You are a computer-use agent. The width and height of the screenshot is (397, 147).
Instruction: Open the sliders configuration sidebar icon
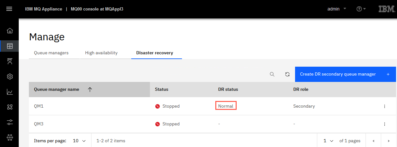point(10,122)
